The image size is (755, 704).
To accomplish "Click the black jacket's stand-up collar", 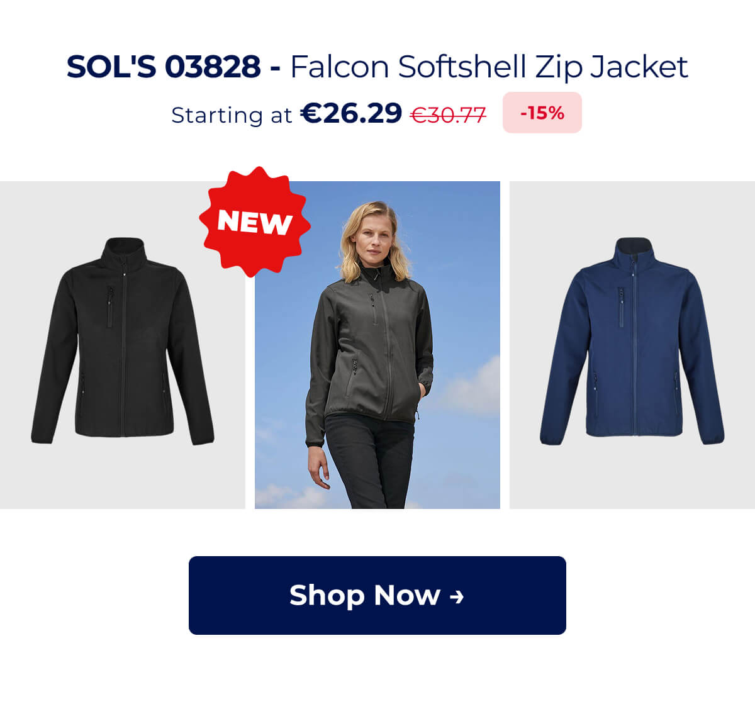I will 124,250.
